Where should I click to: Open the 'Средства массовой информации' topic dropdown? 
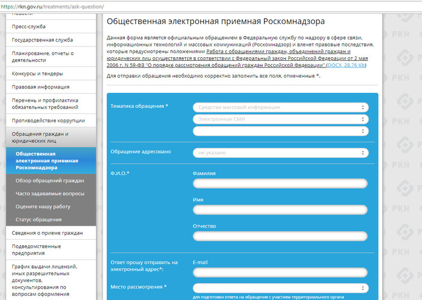click(280, 107)
